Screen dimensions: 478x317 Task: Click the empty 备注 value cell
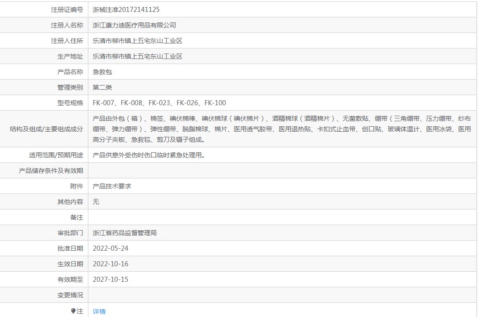tap(282, 217)
